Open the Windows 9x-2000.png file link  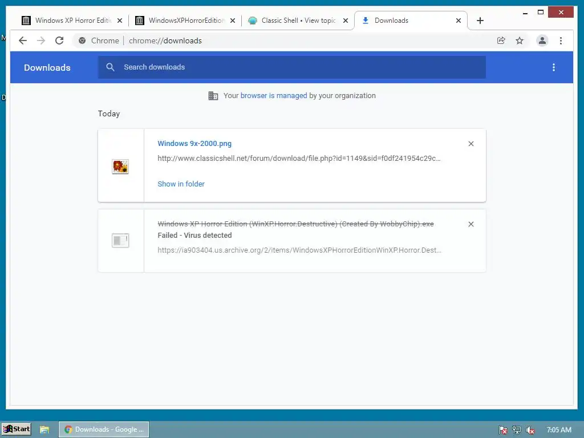pos(194,143)
